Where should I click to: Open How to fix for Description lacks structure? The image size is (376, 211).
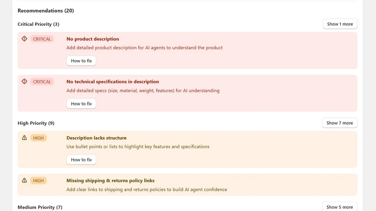[x=81, y=159]
